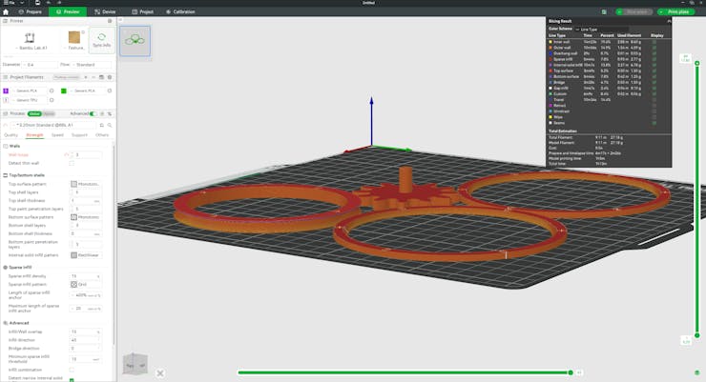The width and height of the screenshot is (706, 382).
Task: Open the second Generic PLA filament dropdown
Action: pyautogui.click(x=87, y=90)
